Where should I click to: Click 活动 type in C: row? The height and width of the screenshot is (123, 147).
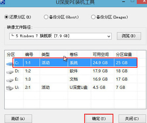(46, 63)
